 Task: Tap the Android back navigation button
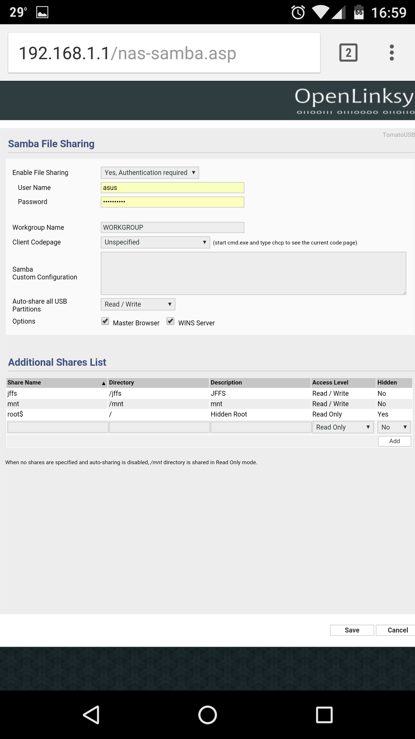91,715
